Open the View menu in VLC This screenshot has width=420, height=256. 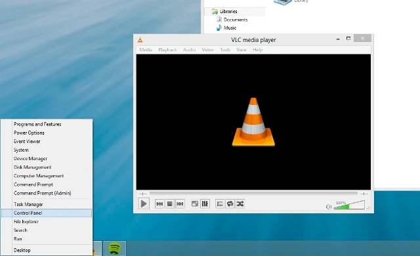241,50
